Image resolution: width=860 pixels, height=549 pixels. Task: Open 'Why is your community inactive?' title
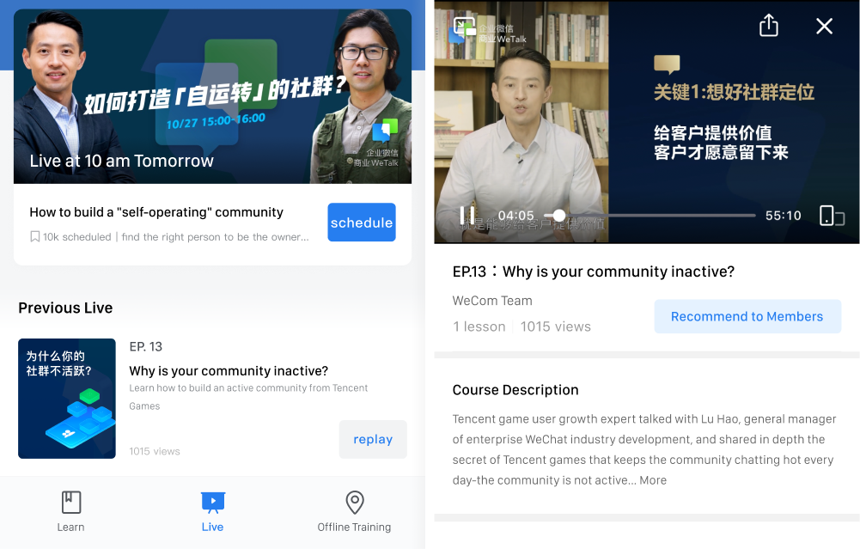[x=229, y=371]
